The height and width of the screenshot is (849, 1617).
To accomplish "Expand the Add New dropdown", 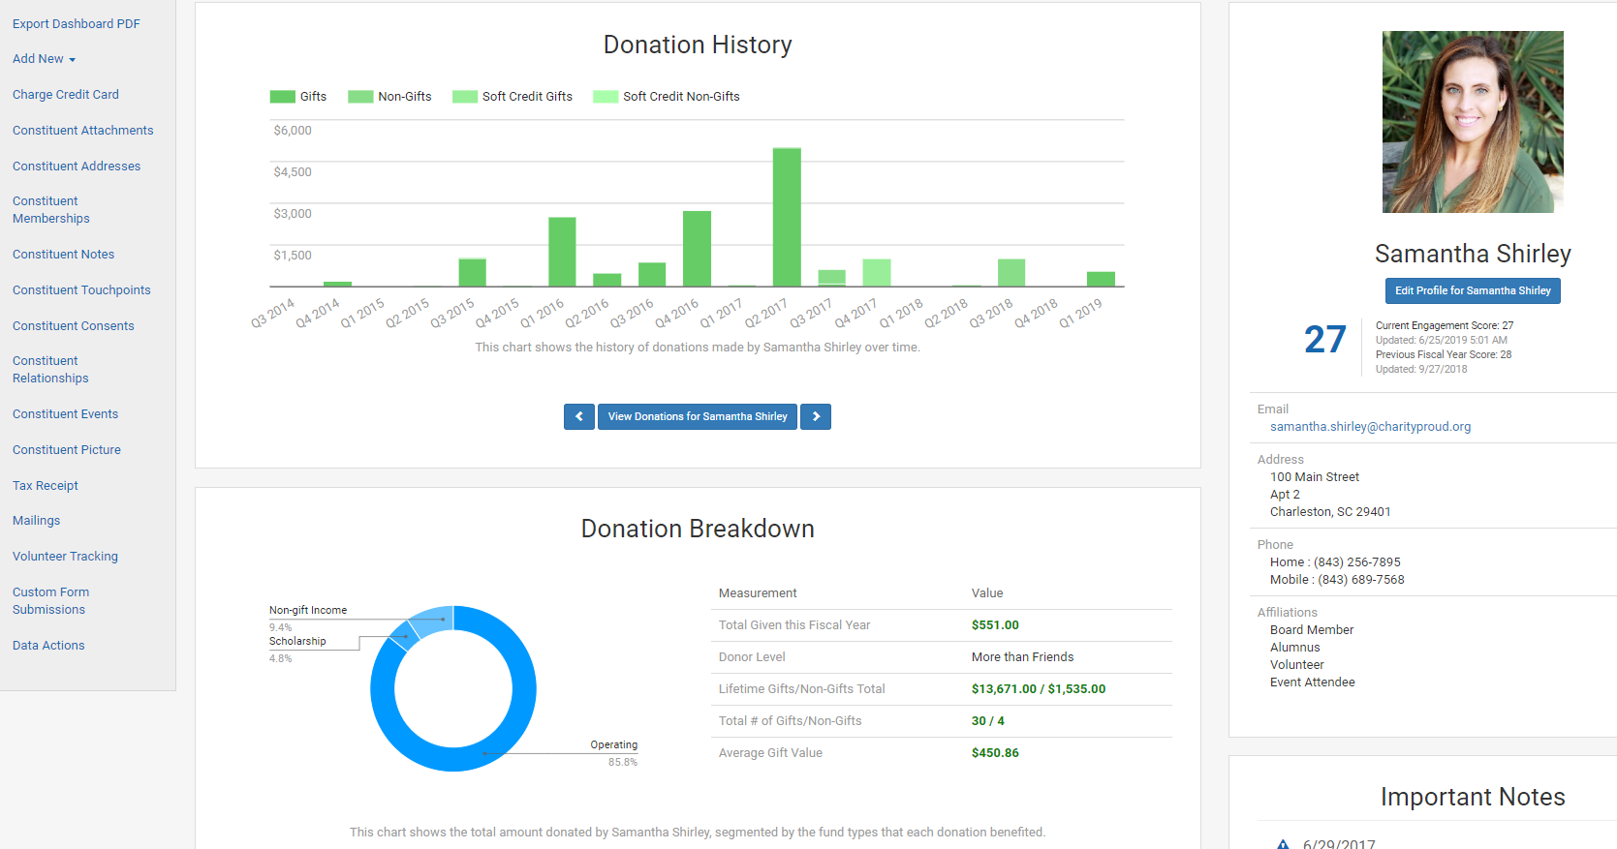I will (44, 59).
